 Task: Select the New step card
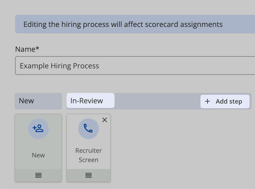38,145
